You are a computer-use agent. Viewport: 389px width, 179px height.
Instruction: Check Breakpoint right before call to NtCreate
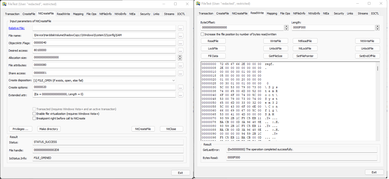tap(34, 118)
